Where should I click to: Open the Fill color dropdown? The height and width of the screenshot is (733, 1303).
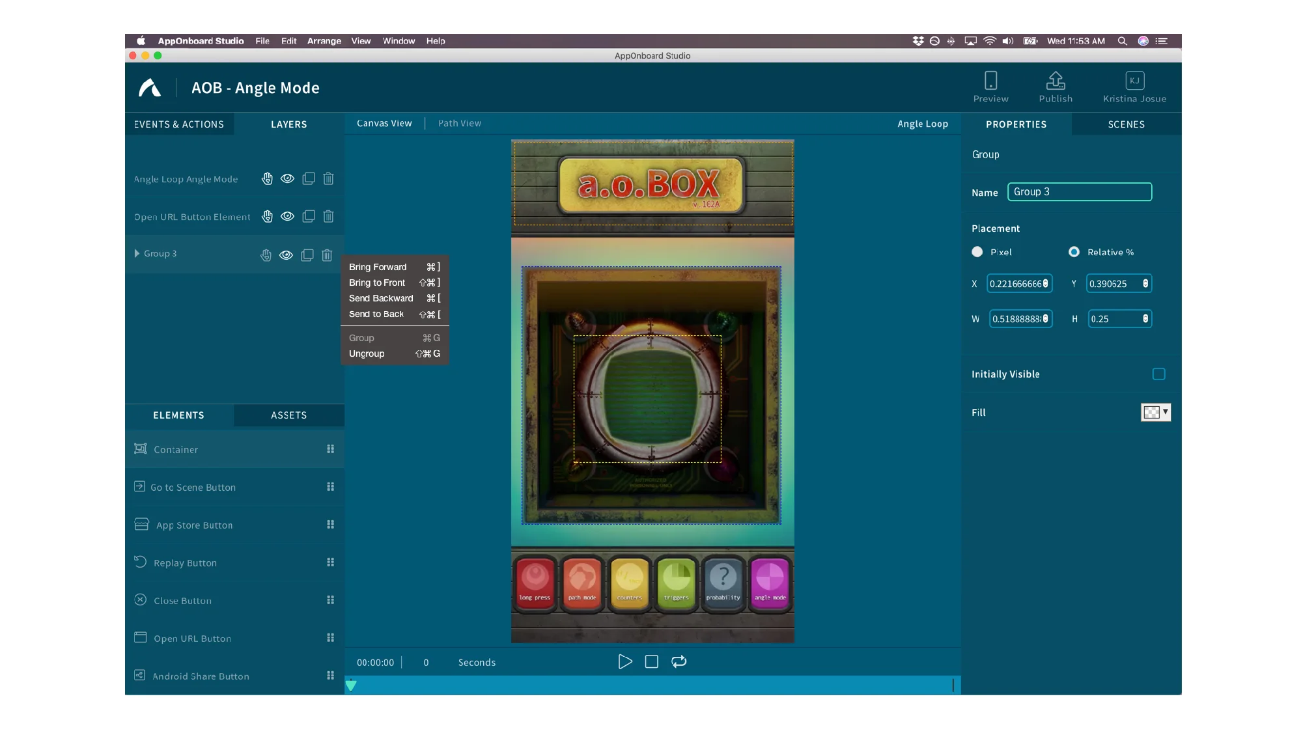(1156, 412)
